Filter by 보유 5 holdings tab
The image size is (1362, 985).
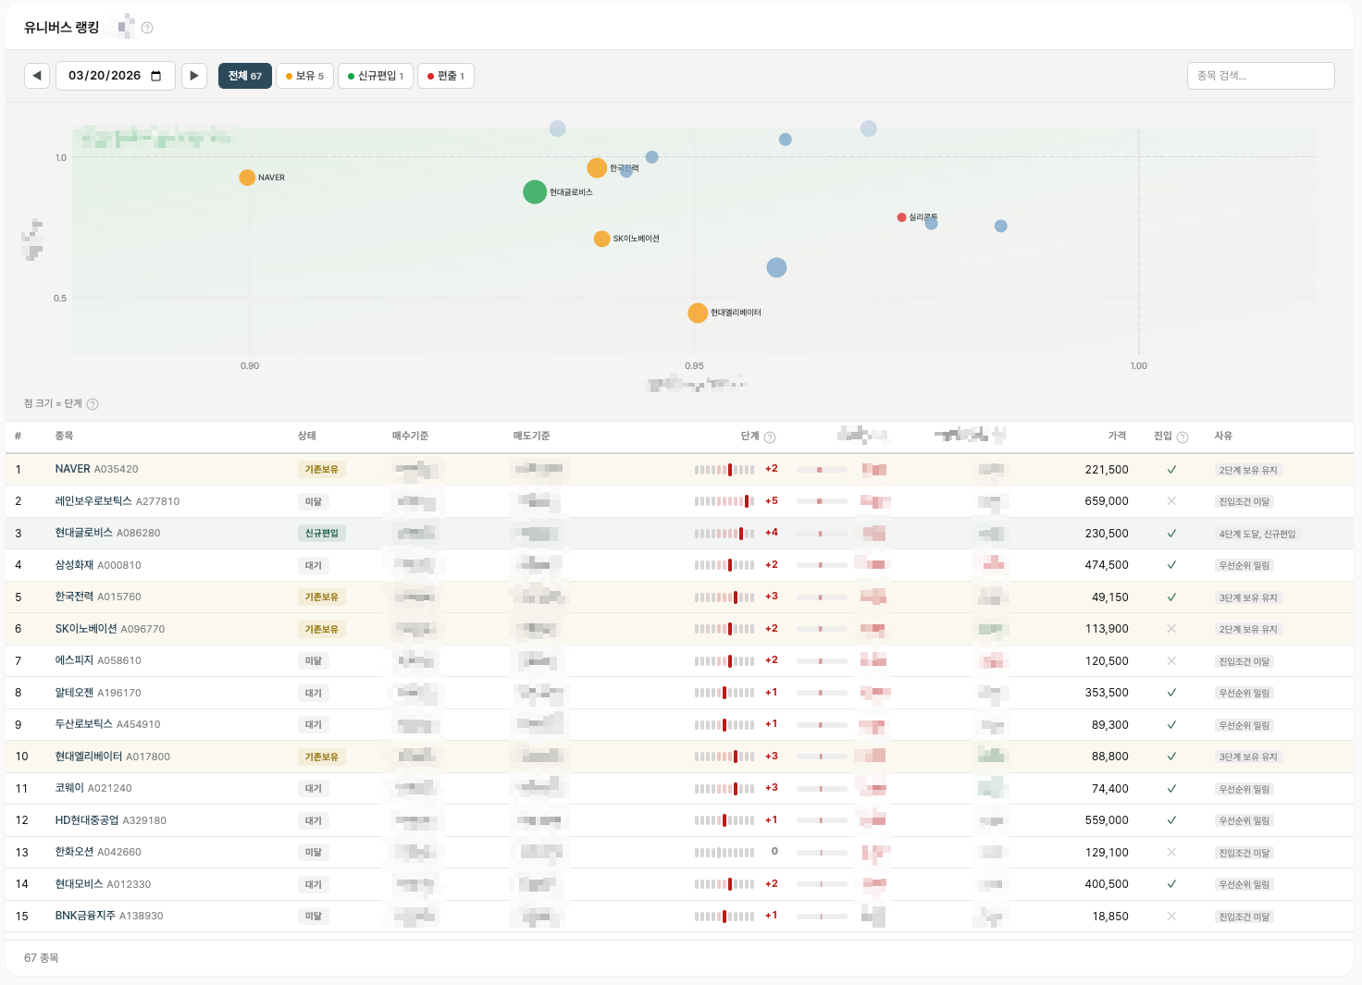click(304, 76)
